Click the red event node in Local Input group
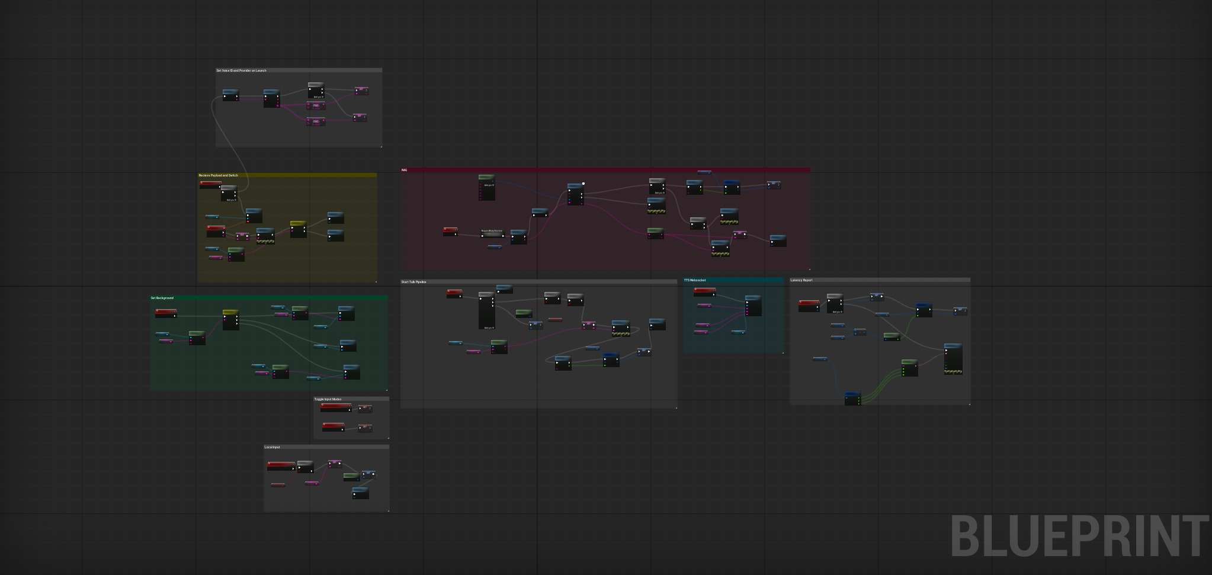This screenshot has width=1212, height=575. click(281, 466)
